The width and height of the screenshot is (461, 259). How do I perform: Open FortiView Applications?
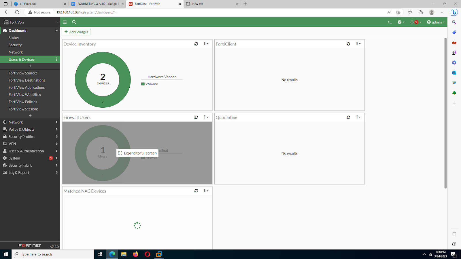27,87
